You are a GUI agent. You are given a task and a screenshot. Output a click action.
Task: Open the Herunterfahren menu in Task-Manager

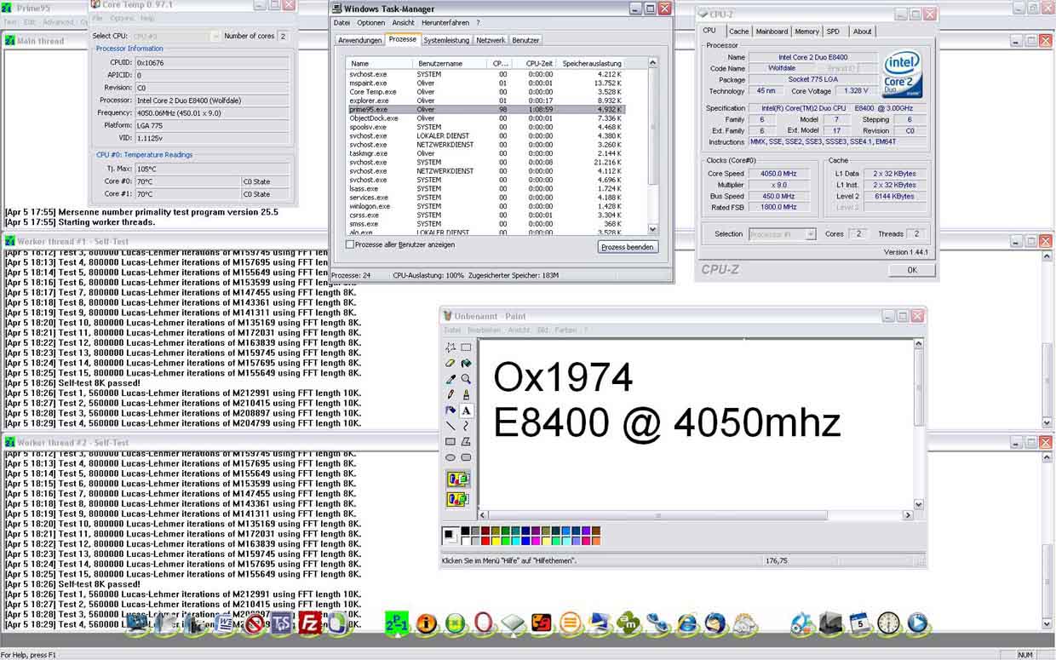(445, 23)
